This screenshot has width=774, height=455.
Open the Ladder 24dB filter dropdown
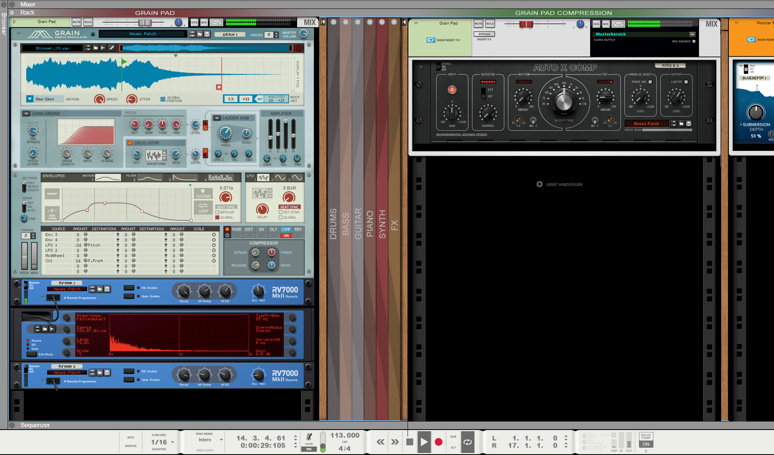tap(217, 118)
